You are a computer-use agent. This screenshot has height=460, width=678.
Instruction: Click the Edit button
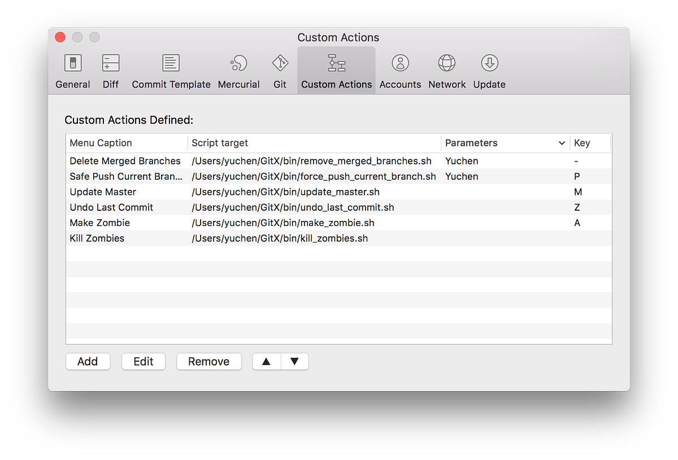[143, 361]
